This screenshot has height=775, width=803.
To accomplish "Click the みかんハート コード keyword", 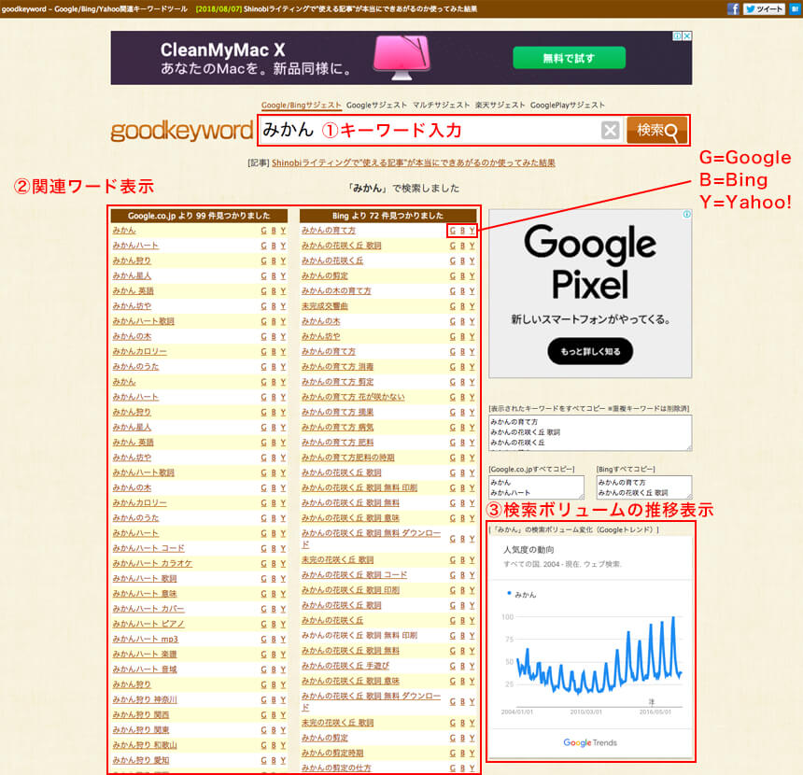I will pyautogui.click(x=148, y=548).
